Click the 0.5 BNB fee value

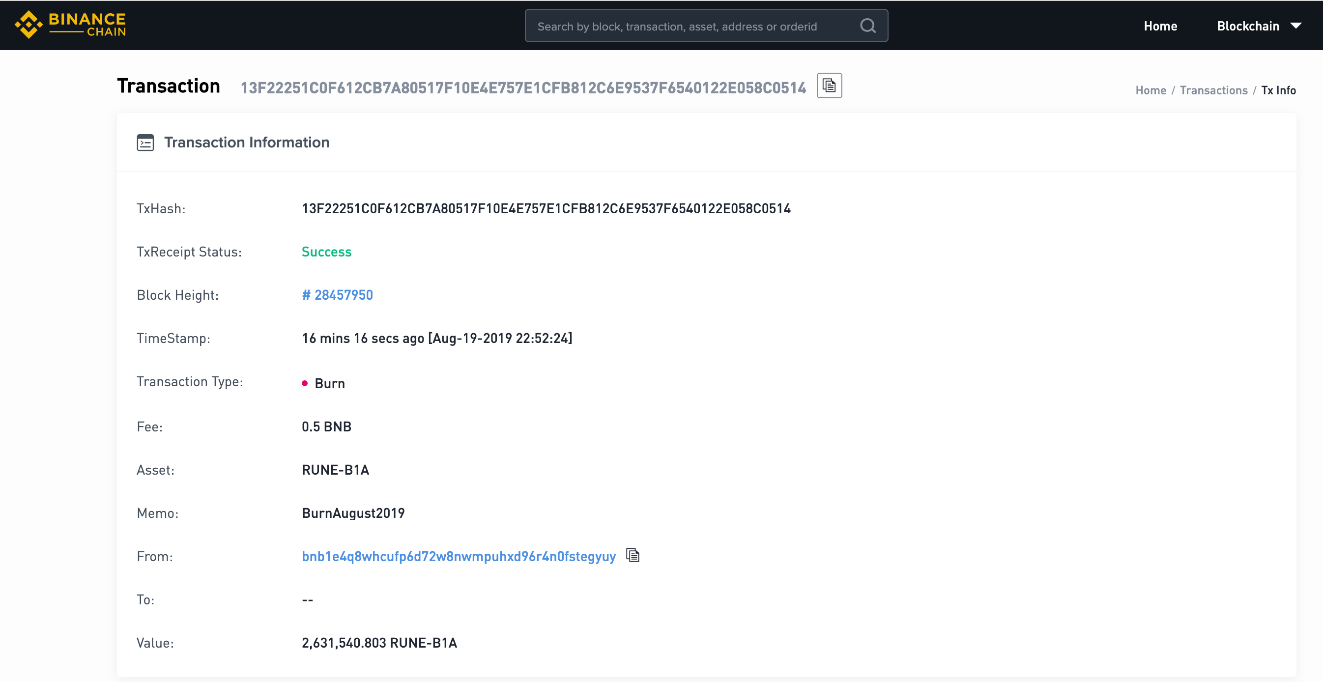[x=326, y=426]
